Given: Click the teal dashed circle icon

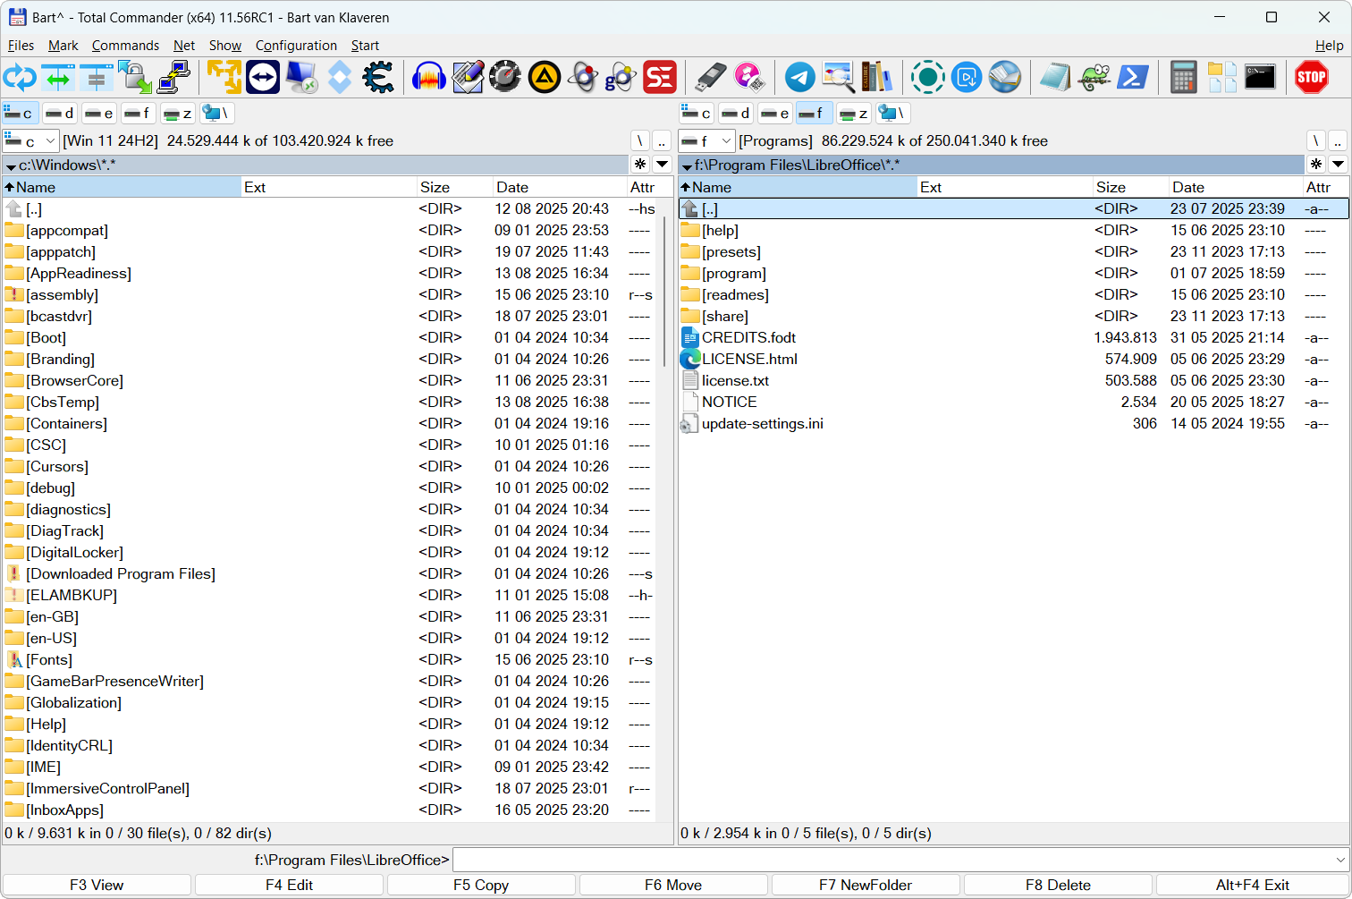Looking at the screenshot, I should (x=928, y=78).
